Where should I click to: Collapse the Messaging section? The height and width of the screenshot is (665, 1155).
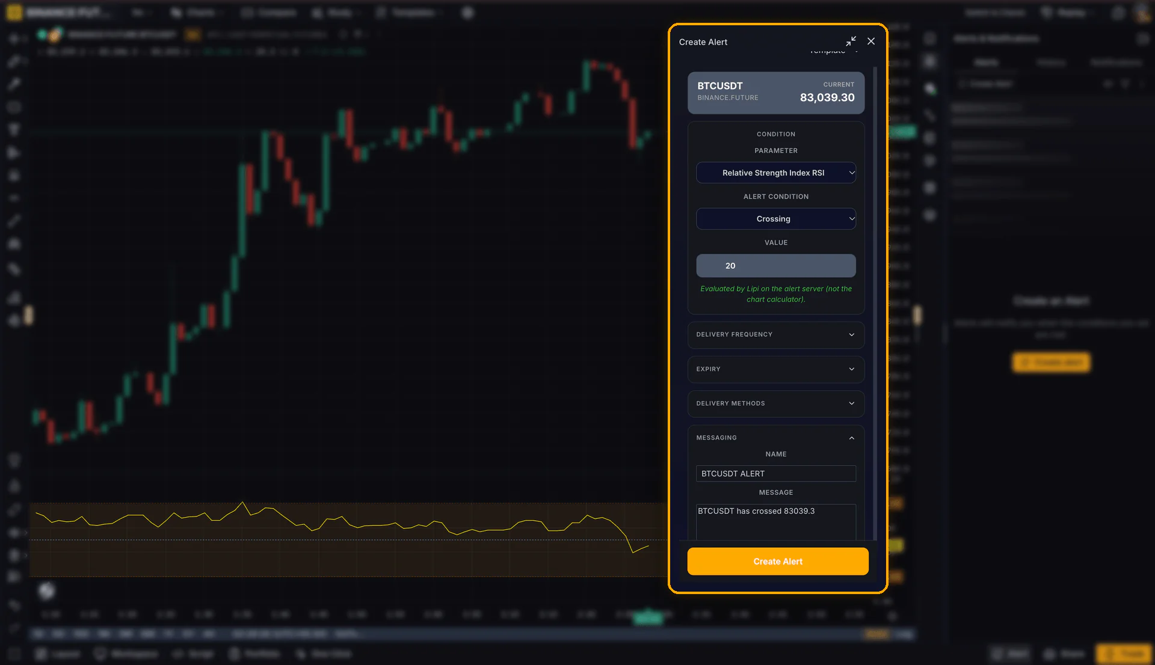pyautogui.click(x=776, y=438)
